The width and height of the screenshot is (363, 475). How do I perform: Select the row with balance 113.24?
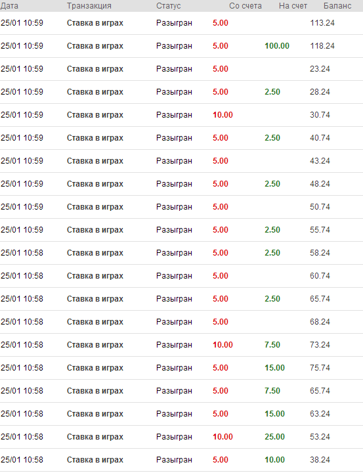point(181,23)
